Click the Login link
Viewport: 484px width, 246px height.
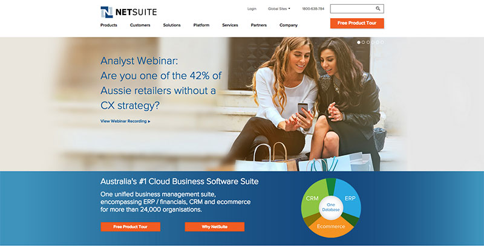coord(252,8)
